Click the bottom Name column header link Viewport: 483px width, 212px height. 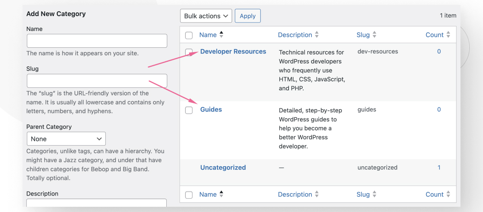pos(208,194)
